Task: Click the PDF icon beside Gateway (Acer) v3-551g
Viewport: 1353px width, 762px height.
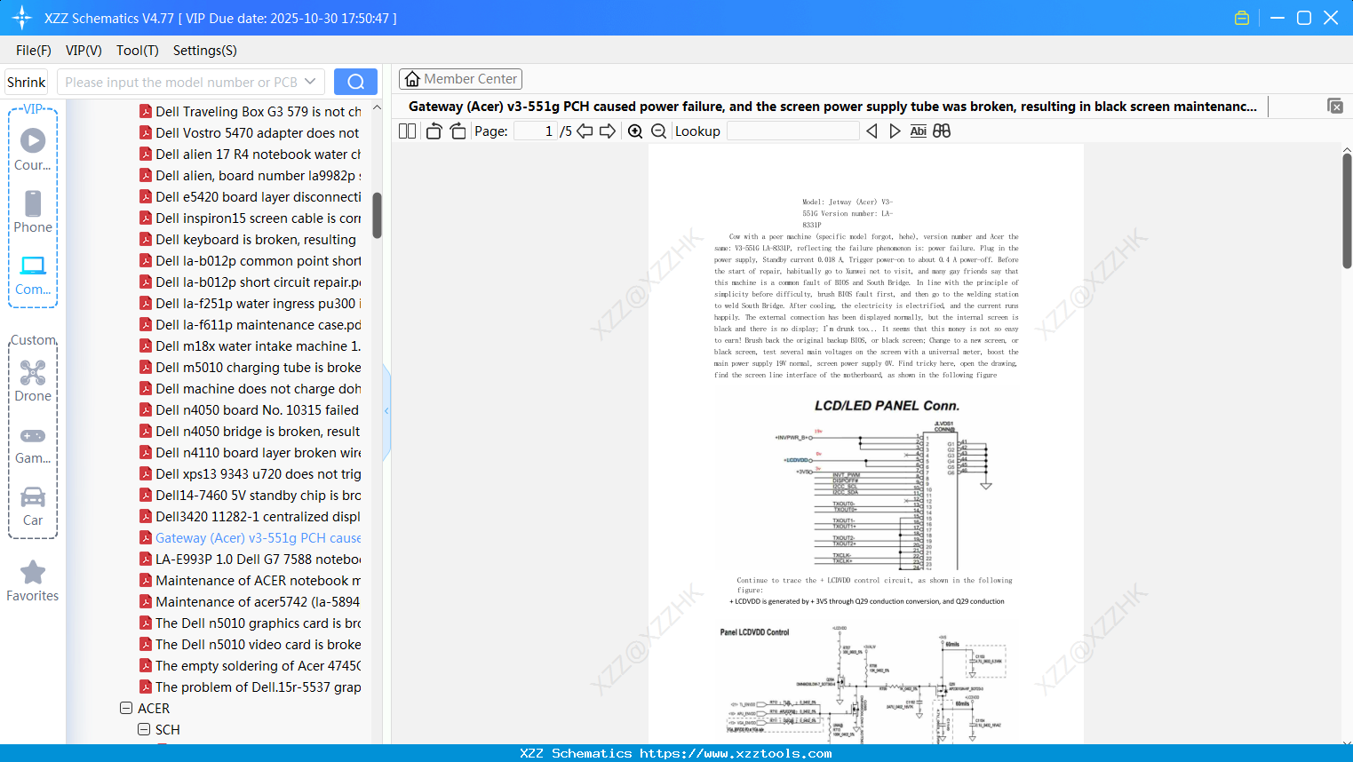Action: [146, 537]
